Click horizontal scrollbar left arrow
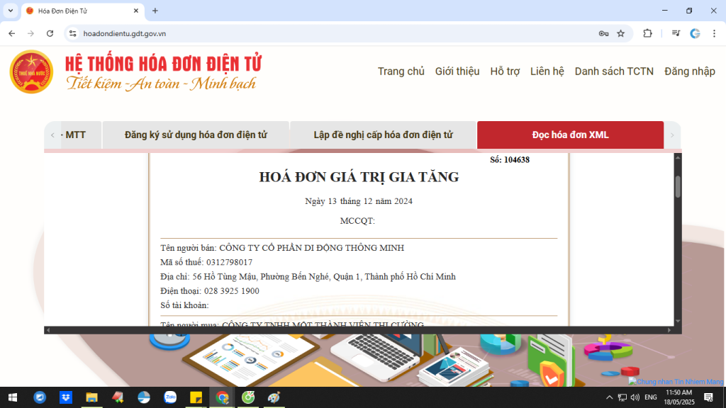Viewport: 726px width, 408px height. pos(48,330)
